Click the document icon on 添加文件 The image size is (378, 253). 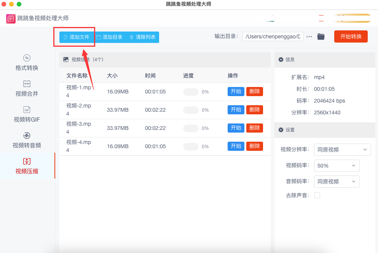pos(65,37)
